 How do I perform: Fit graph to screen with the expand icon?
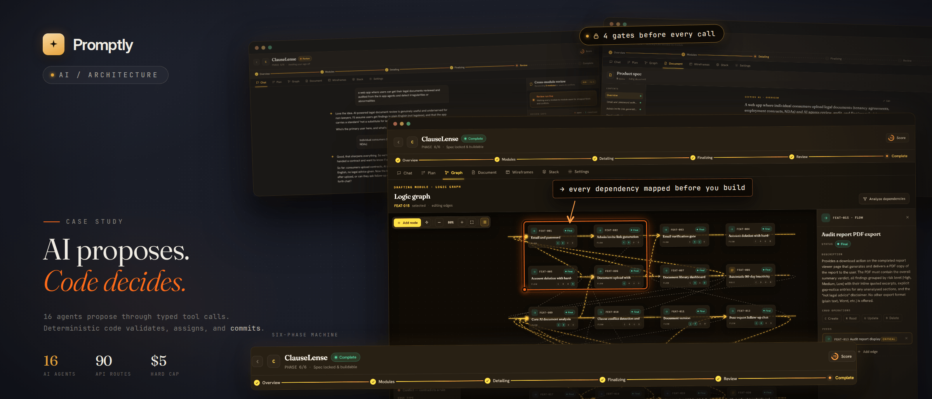[x=472, y=222]
